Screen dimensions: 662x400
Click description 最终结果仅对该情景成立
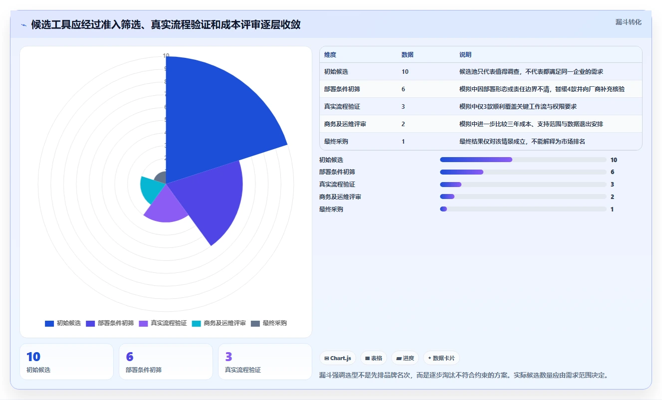click(522, 141)
